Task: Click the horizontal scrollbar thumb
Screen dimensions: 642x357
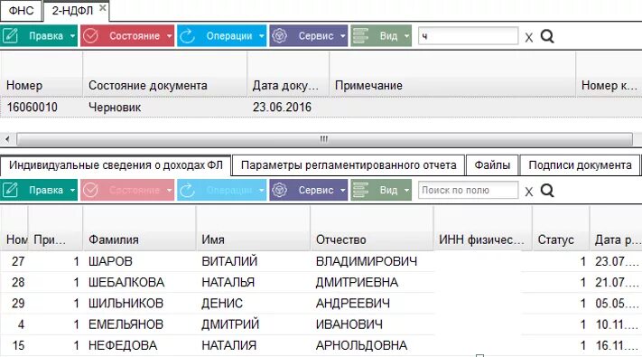Action: click(x=324, y=139)
